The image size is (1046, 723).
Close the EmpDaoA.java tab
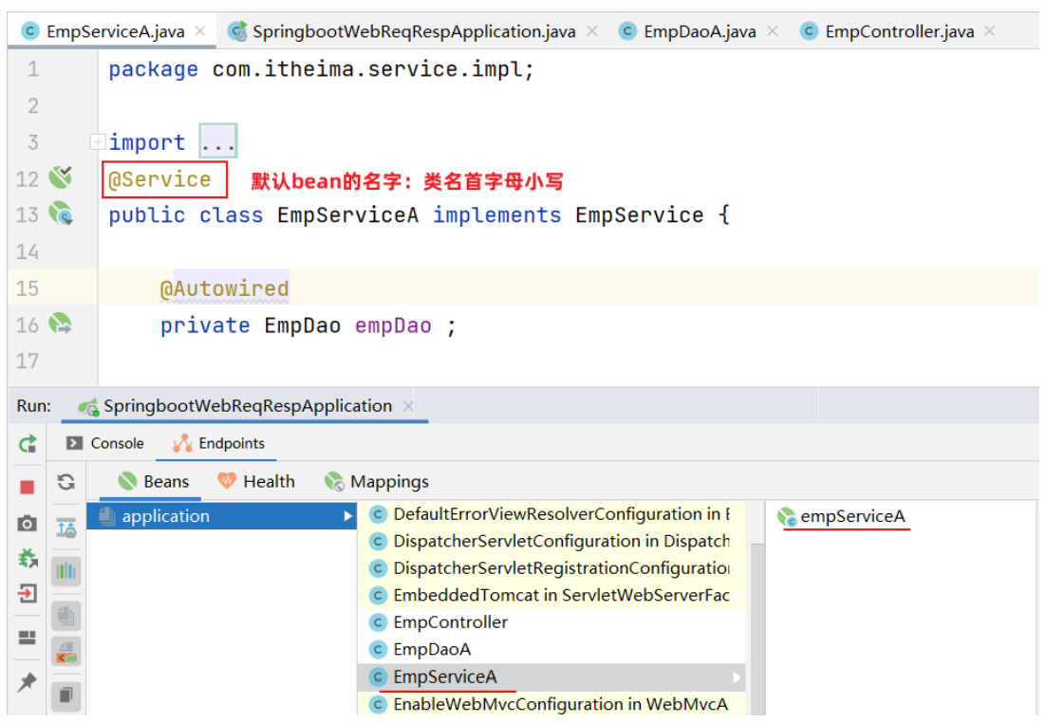(773, 30)
